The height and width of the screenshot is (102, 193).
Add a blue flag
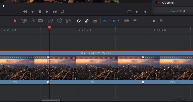pos(105,21)
